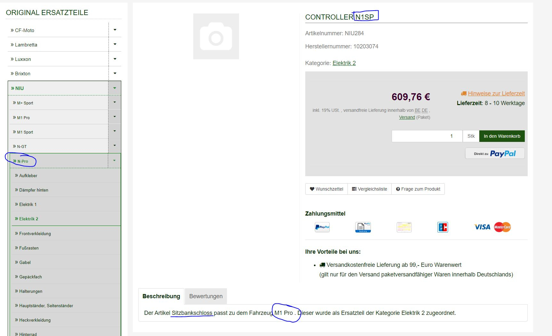Click the product image placeholder camera icon
Viewport: 552px width, 336px height.
pos(216,37)
